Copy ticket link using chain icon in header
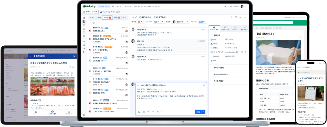 (x=240, y=17)
